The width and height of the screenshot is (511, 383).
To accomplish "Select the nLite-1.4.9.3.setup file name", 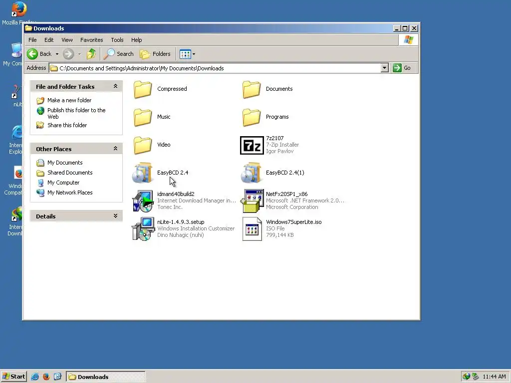I will pos(181,222).
